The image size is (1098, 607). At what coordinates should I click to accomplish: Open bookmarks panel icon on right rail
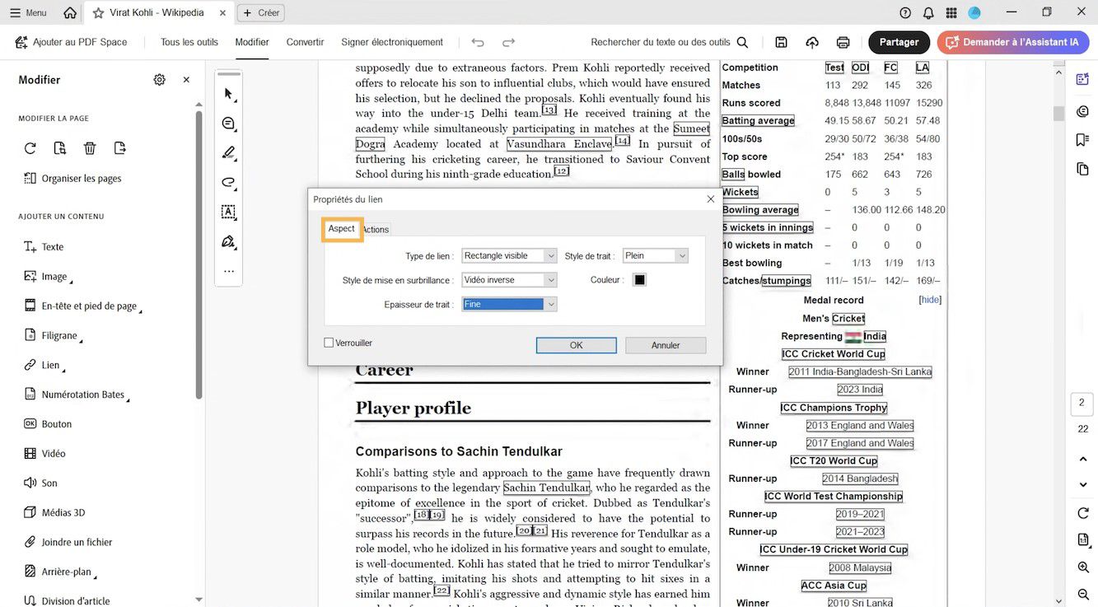[x=1082, y=140]
